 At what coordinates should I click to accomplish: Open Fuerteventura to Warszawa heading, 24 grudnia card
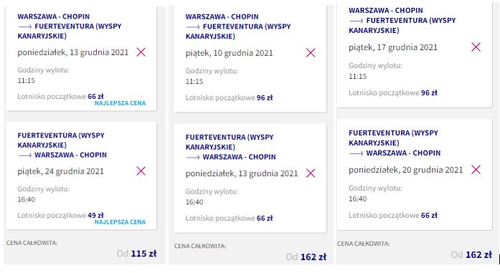[x=62, y=145]
